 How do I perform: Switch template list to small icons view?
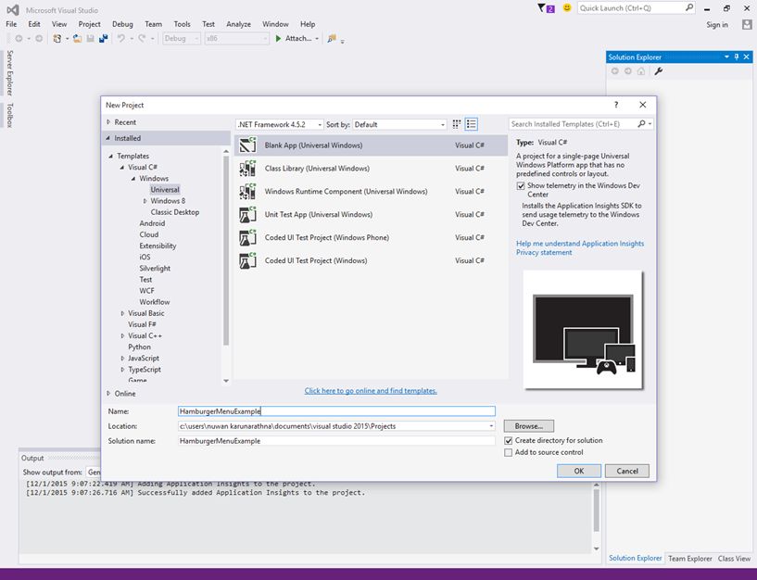point(457,124)
